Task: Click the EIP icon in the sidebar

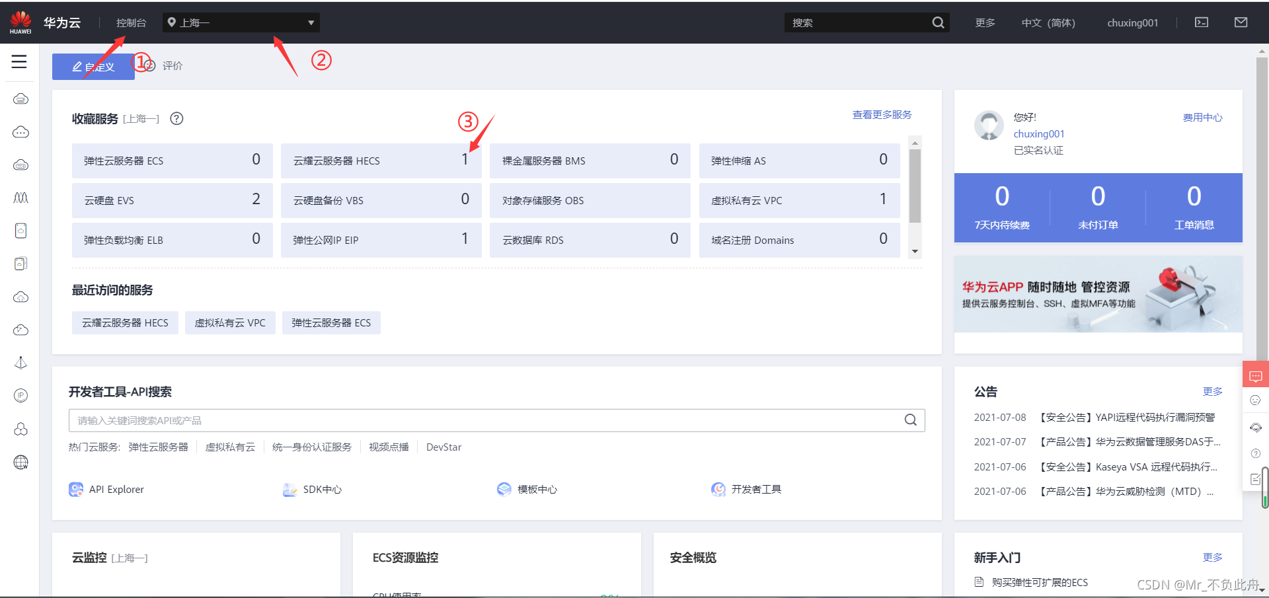Action: click(21, 396)
